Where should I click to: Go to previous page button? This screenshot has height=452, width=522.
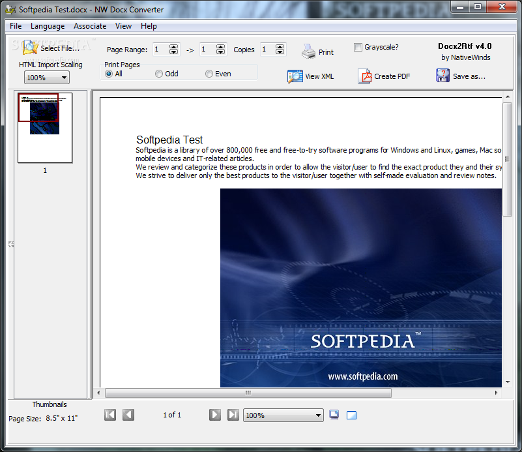128,415
